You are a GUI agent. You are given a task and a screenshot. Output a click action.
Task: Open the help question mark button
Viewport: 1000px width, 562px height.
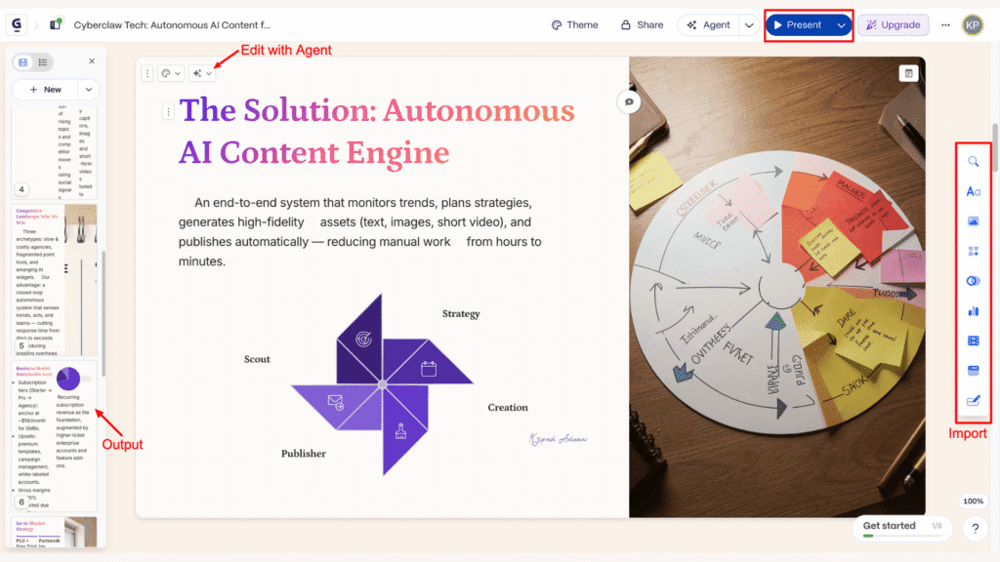(976, 528)
